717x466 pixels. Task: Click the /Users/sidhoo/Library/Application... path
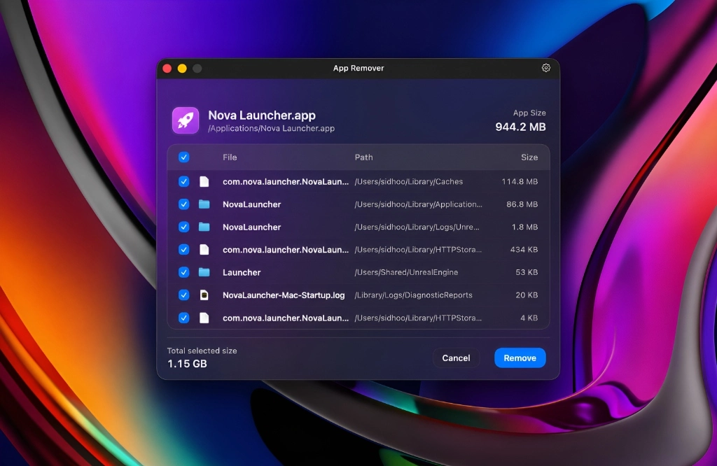coord(419,204)
